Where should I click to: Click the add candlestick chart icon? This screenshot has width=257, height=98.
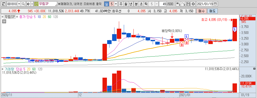178,4
